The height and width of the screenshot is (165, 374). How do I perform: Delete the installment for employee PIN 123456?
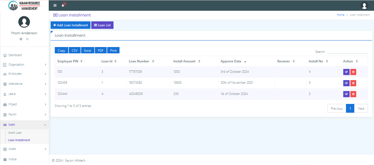click(x=353, y=83)
